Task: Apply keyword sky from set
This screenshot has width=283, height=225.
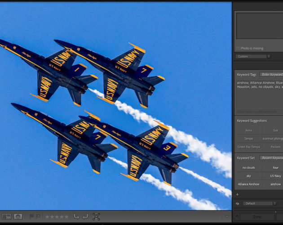Action: [248, 176]
